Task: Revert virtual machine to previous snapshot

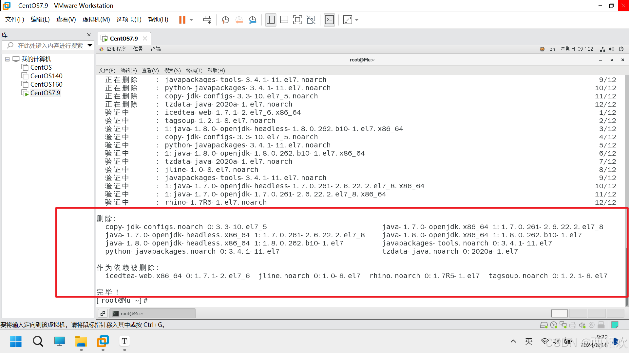Action: (x=239, y=20)
